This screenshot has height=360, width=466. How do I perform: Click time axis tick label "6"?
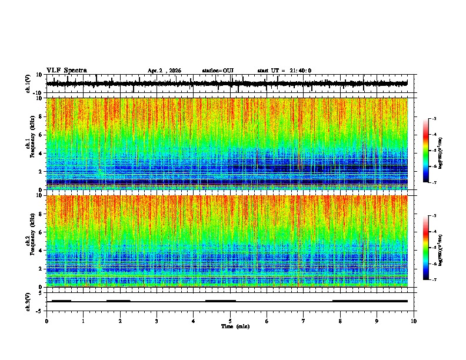point(267,321)
